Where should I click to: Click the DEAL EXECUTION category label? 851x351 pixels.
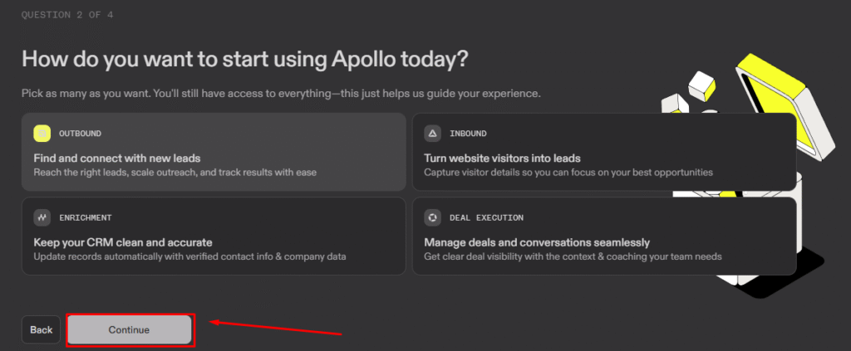pos(486,217)
